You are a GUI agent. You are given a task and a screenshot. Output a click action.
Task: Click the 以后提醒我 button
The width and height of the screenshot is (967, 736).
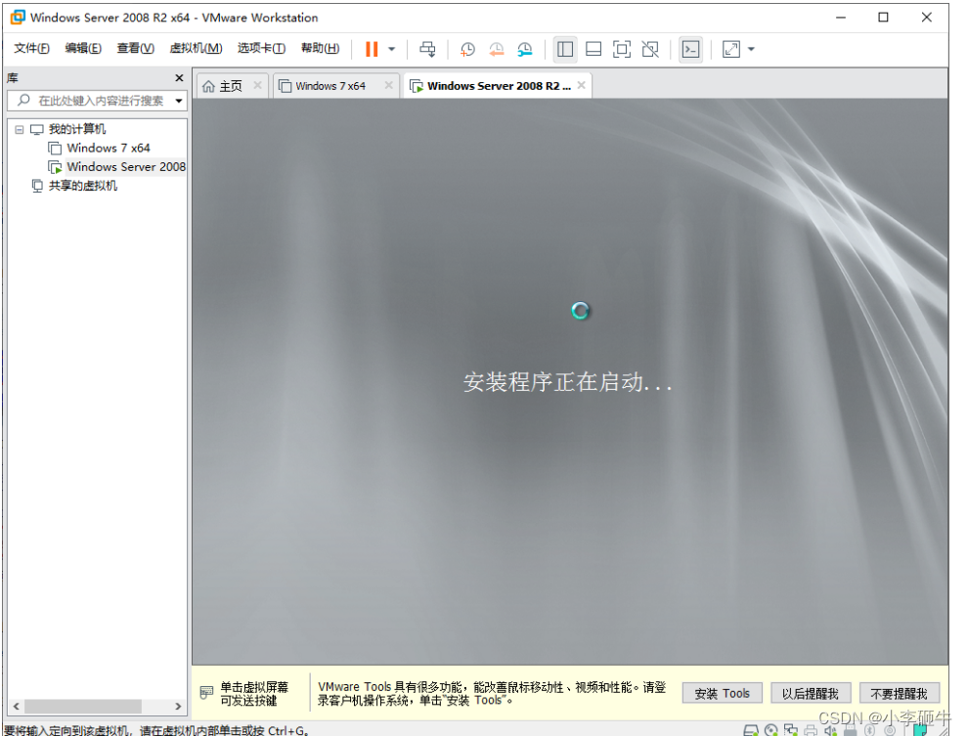tap(811, 693)
